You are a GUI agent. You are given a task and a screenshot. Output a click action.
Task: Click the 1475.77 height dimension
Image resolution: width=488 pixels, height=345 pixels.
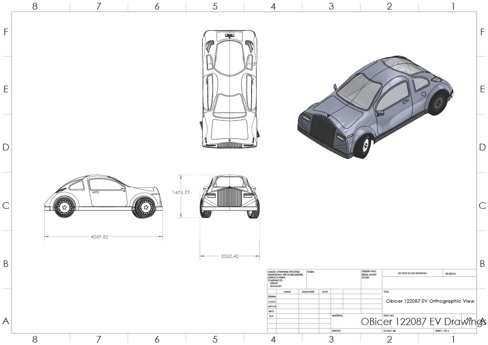pos(181,192)
